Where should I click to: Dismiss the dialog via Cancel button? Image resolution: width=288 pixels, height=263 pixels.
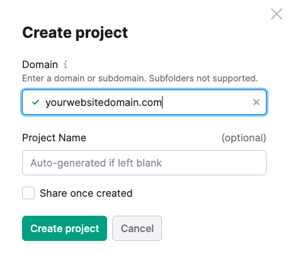(x=137, y=228)
